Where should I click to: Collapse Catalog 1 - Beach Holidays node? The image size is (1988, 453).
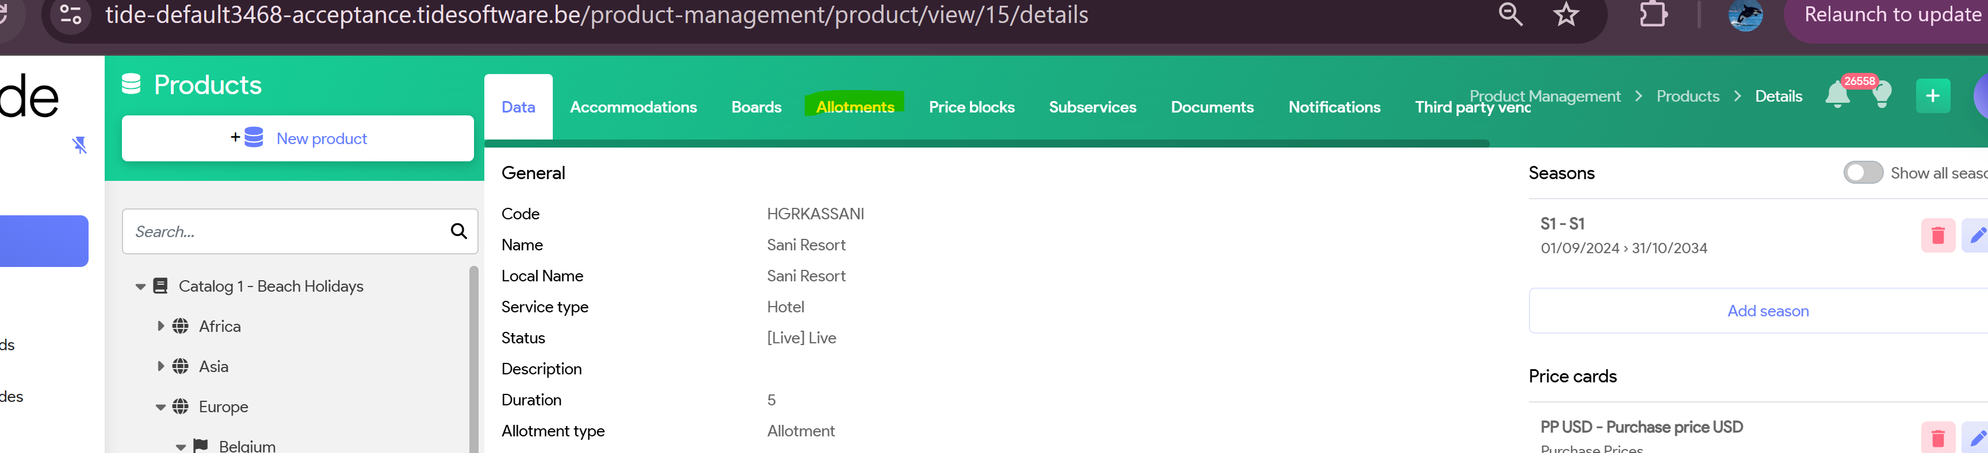pos(140,286)
